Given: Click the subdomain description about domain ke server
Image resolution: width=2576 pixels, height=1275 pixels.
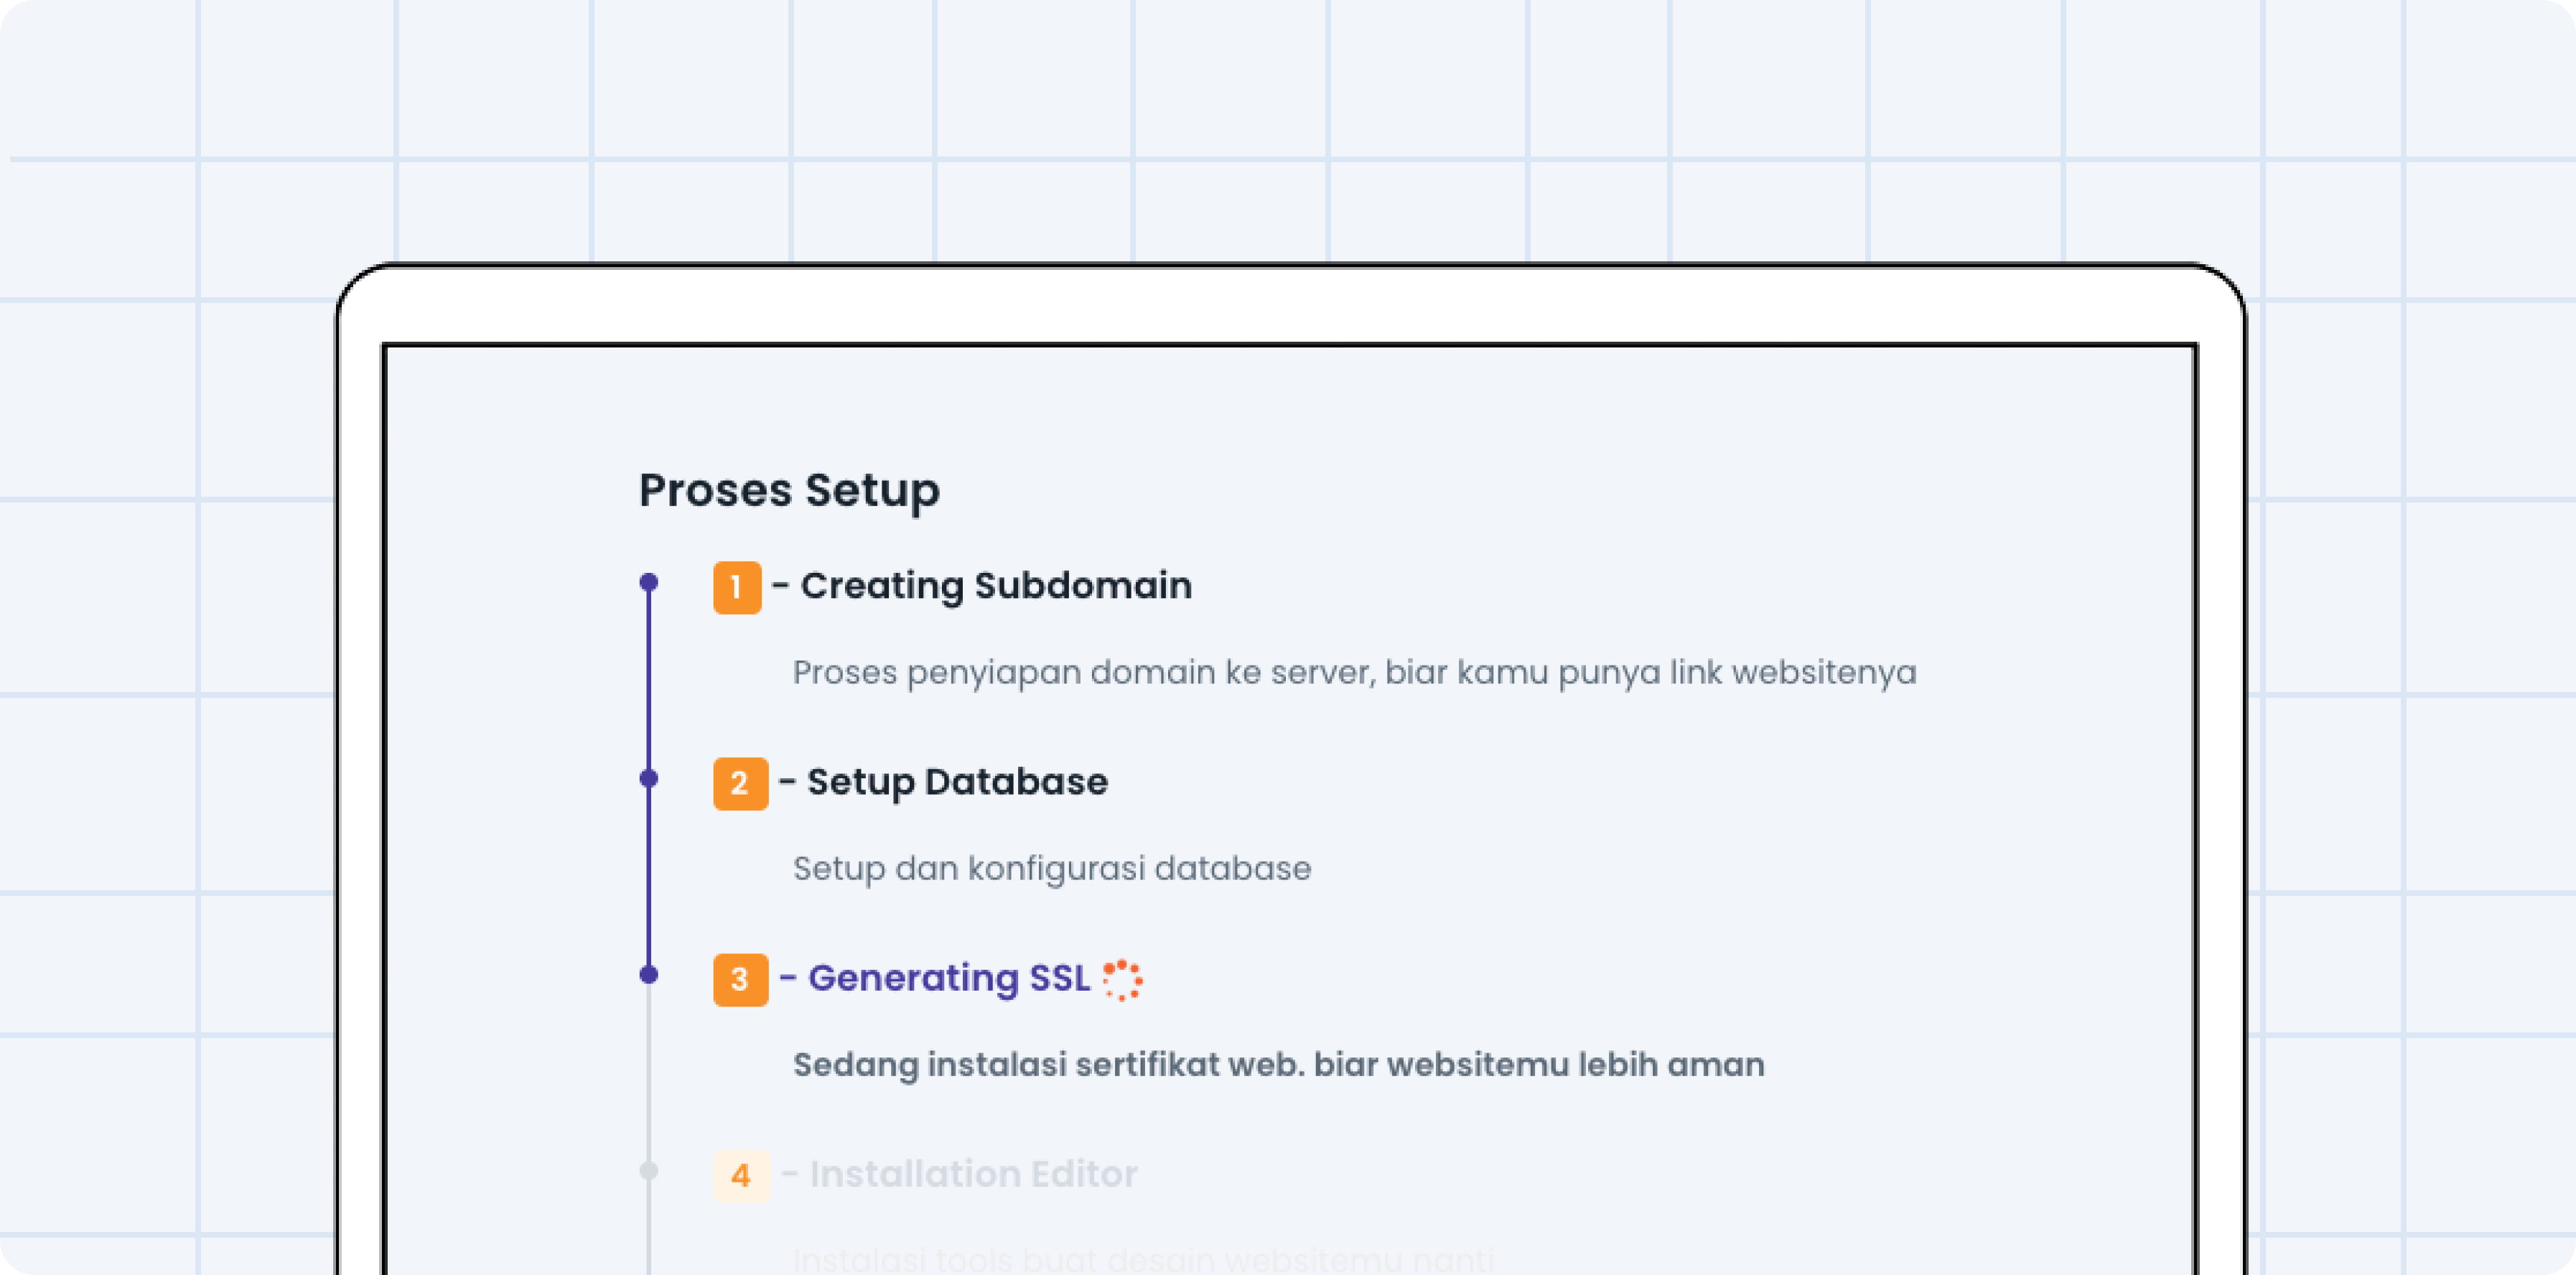Looking at the screenshot, I should pyautogui.click(x=1354, y=672).
